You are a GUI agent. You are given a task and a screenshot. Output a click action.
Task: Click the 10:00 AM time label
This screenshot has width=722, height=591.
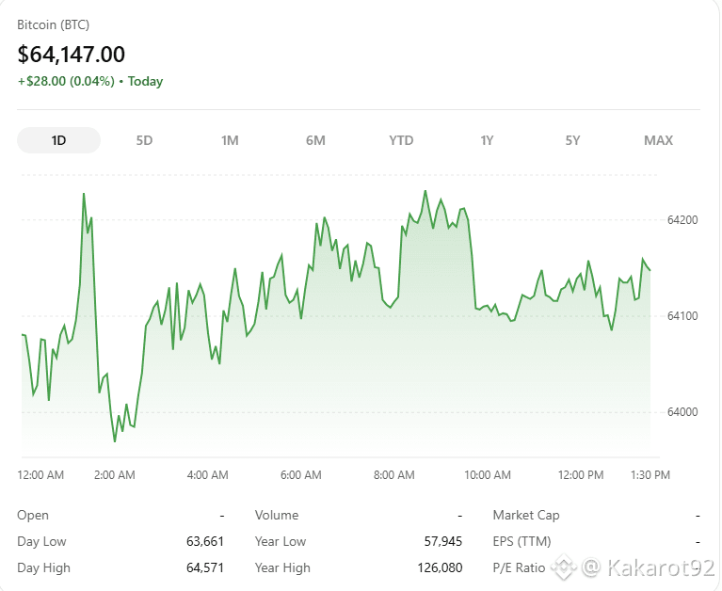[x=488, y=475]
